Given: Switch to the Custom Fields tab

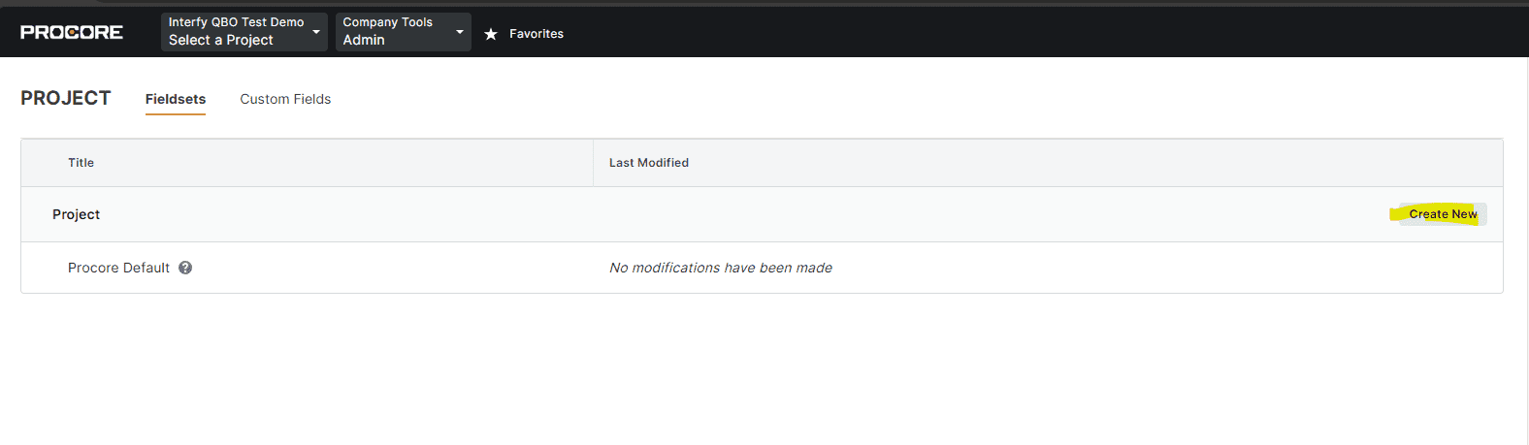Looking at the screenshot, I should [285, 99].
